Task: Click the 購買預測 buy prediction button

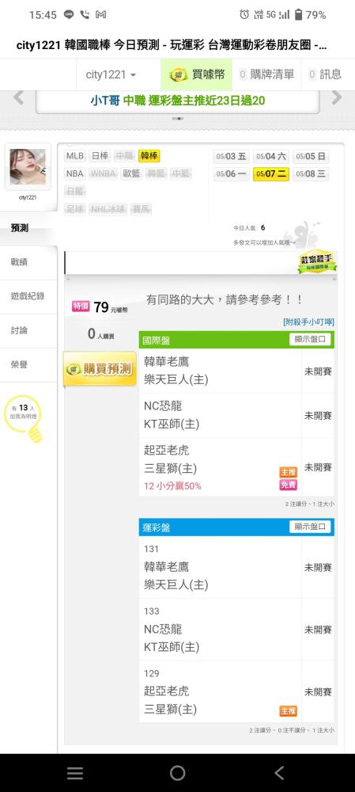Action: point(100,369)
